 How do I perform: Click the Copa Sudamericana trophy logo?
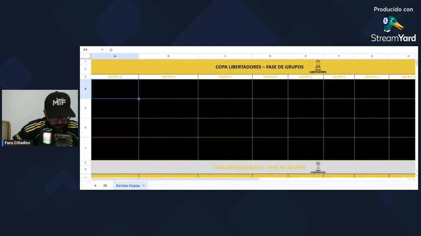click(318, 167)
